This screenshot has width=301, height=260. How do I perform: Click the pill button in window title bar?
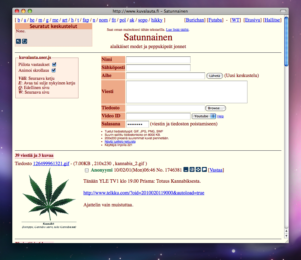tap(283, 11)
